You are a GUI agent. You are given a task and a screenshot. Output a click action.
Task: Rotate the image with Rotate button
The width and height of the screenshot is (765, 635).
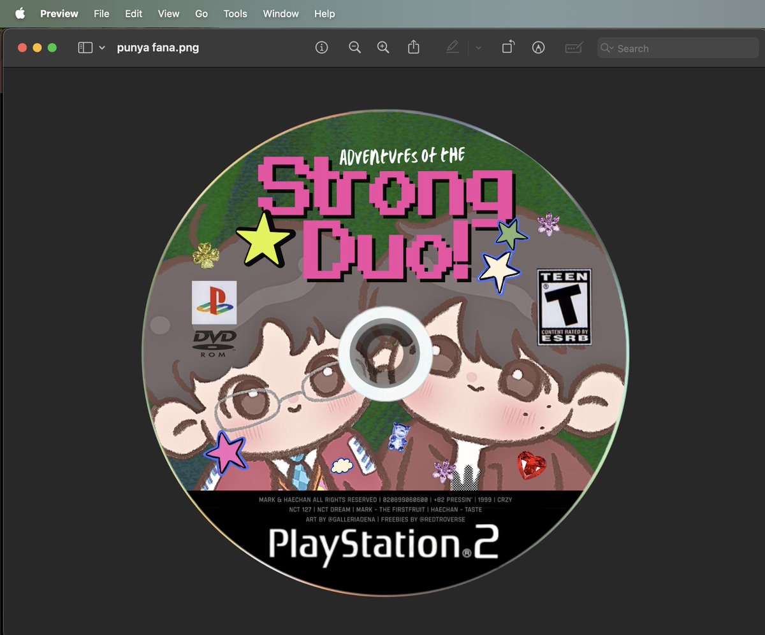(x=507, y=47)
